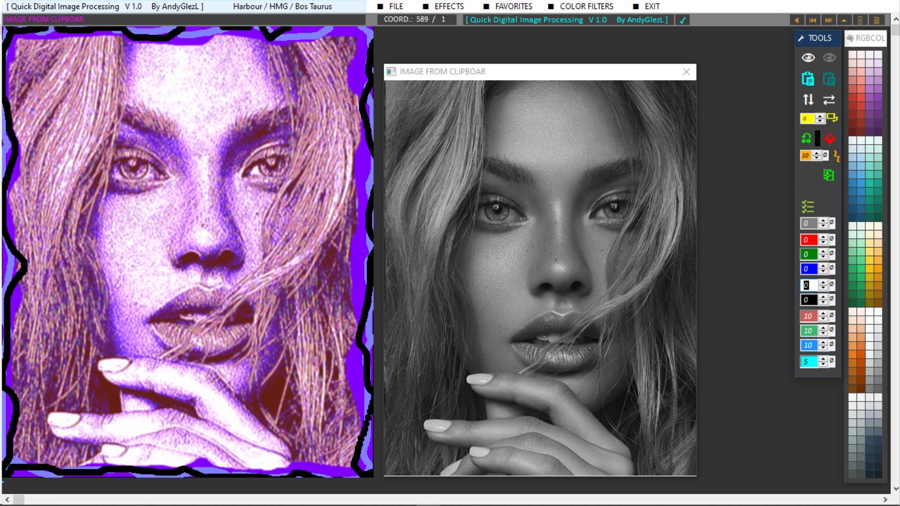Click the vertical up-down arrows flip icon

pos(808,100)
